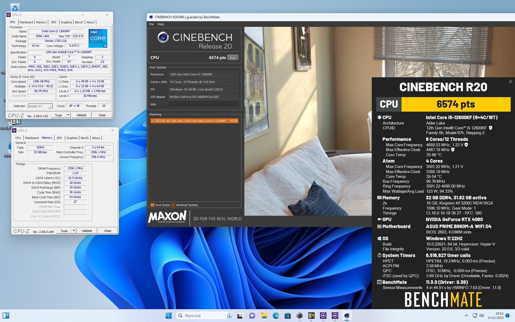
Task: Click Validate in the lower CPU-Z window
Action: click(x=87, y=231)
